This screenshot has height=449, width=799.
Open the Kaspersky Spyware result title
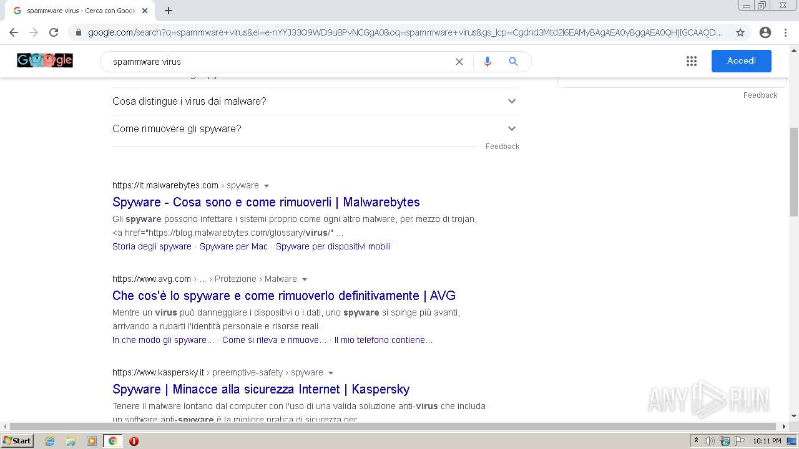click(261, 389)
